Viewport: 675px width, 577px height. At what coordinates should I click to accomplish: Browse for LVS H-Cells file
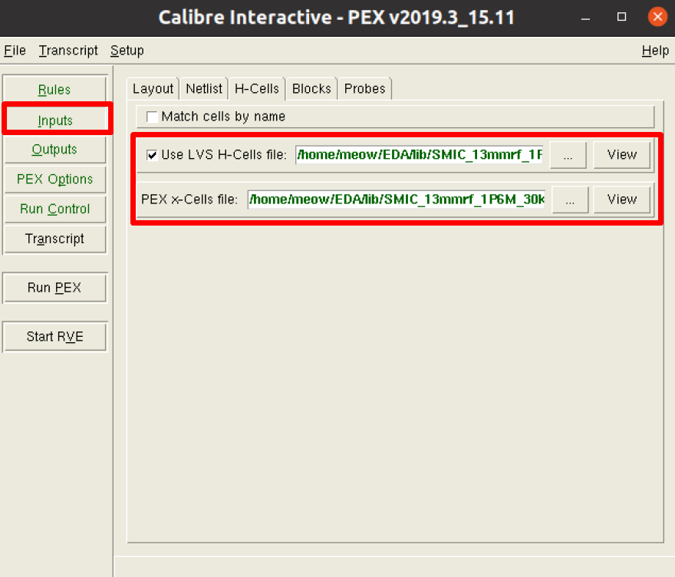click(x=568, y=155)
